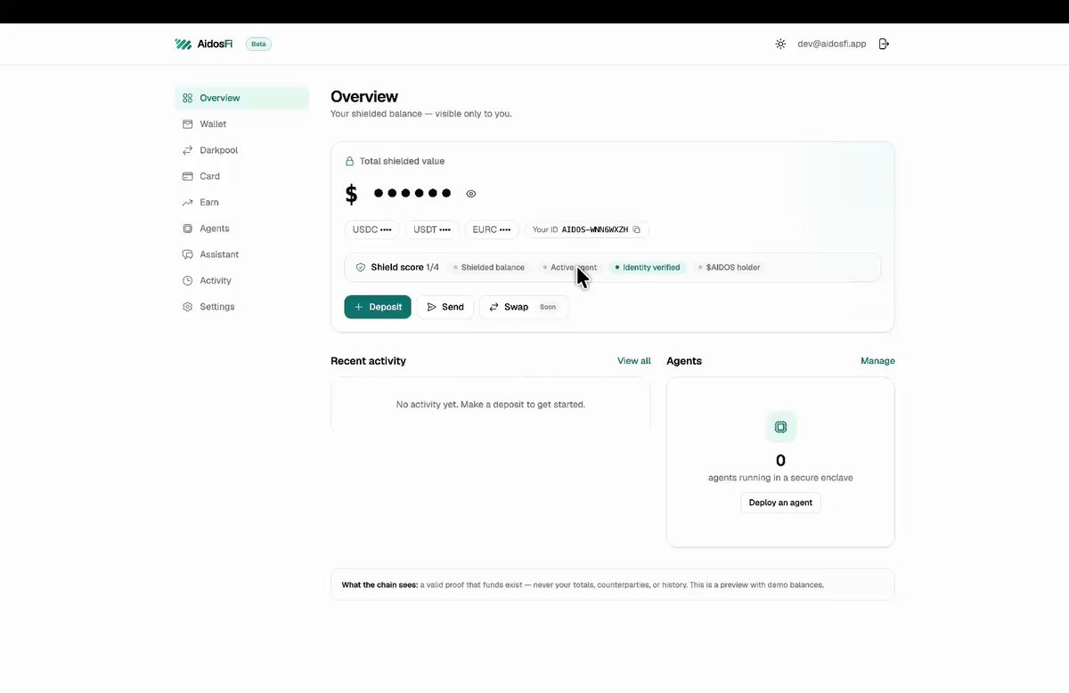This screenshot has width=1069, height=693.
Task: Click the chip icon in Agents card
Action: coord(780,427)
